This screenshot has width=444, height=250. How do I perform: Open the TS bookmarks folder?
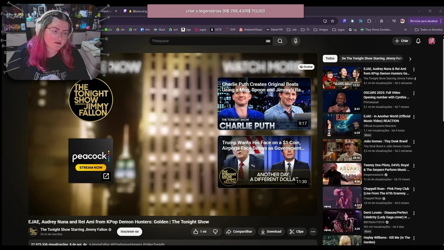pos(305,30)
